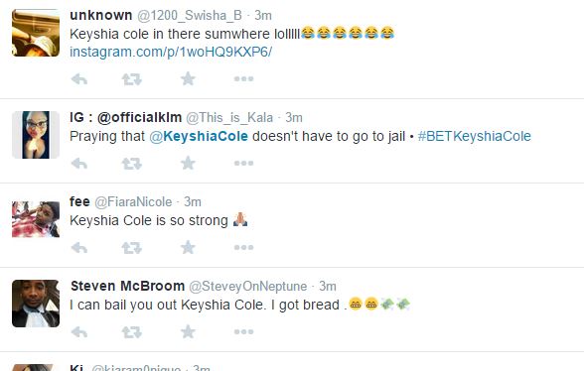Retweet the 'Keyshia Cole is so strong' tweet
The width and height of the screenshot is (584, 371).
point(132,247)
